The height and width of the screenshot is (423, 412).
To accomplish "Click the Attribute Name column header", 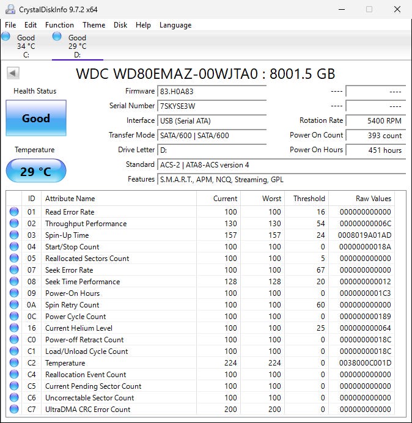I will pyautogui.click(x=70, y=199).
